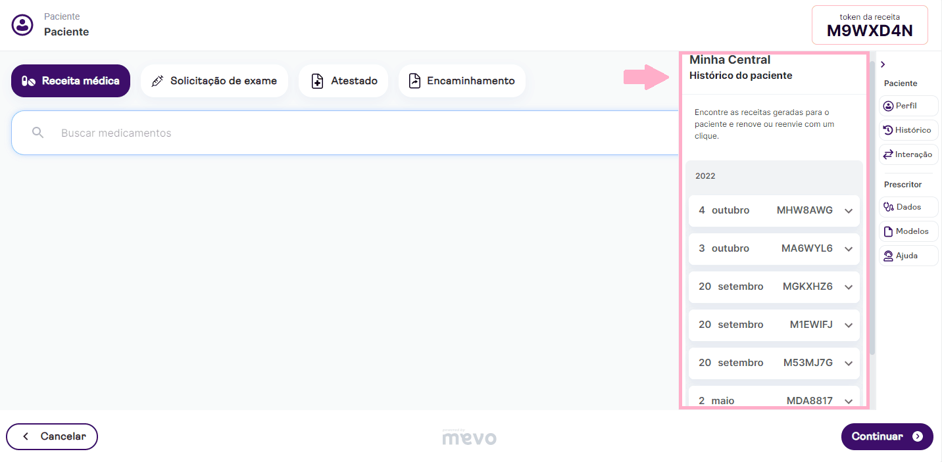Select the Receita médica tab
Viewport: 942px width, 462px height.
point(71,81)
